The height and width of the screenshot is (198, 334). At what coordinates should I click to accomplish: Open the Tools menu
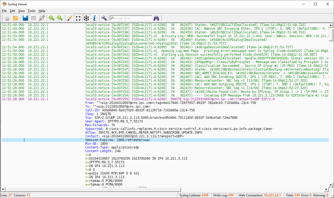[x=32, y=11]
